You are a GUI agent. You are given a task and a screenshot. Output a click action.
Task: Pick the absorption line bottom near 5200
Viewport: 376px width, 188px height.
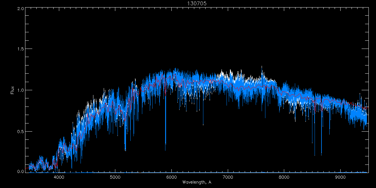[125, 150]
